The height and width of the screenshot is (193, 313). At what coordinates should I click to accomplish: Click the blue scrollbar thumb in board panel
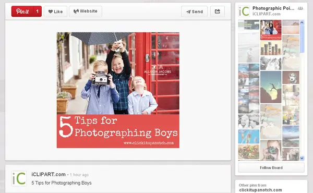coord(302,39)
